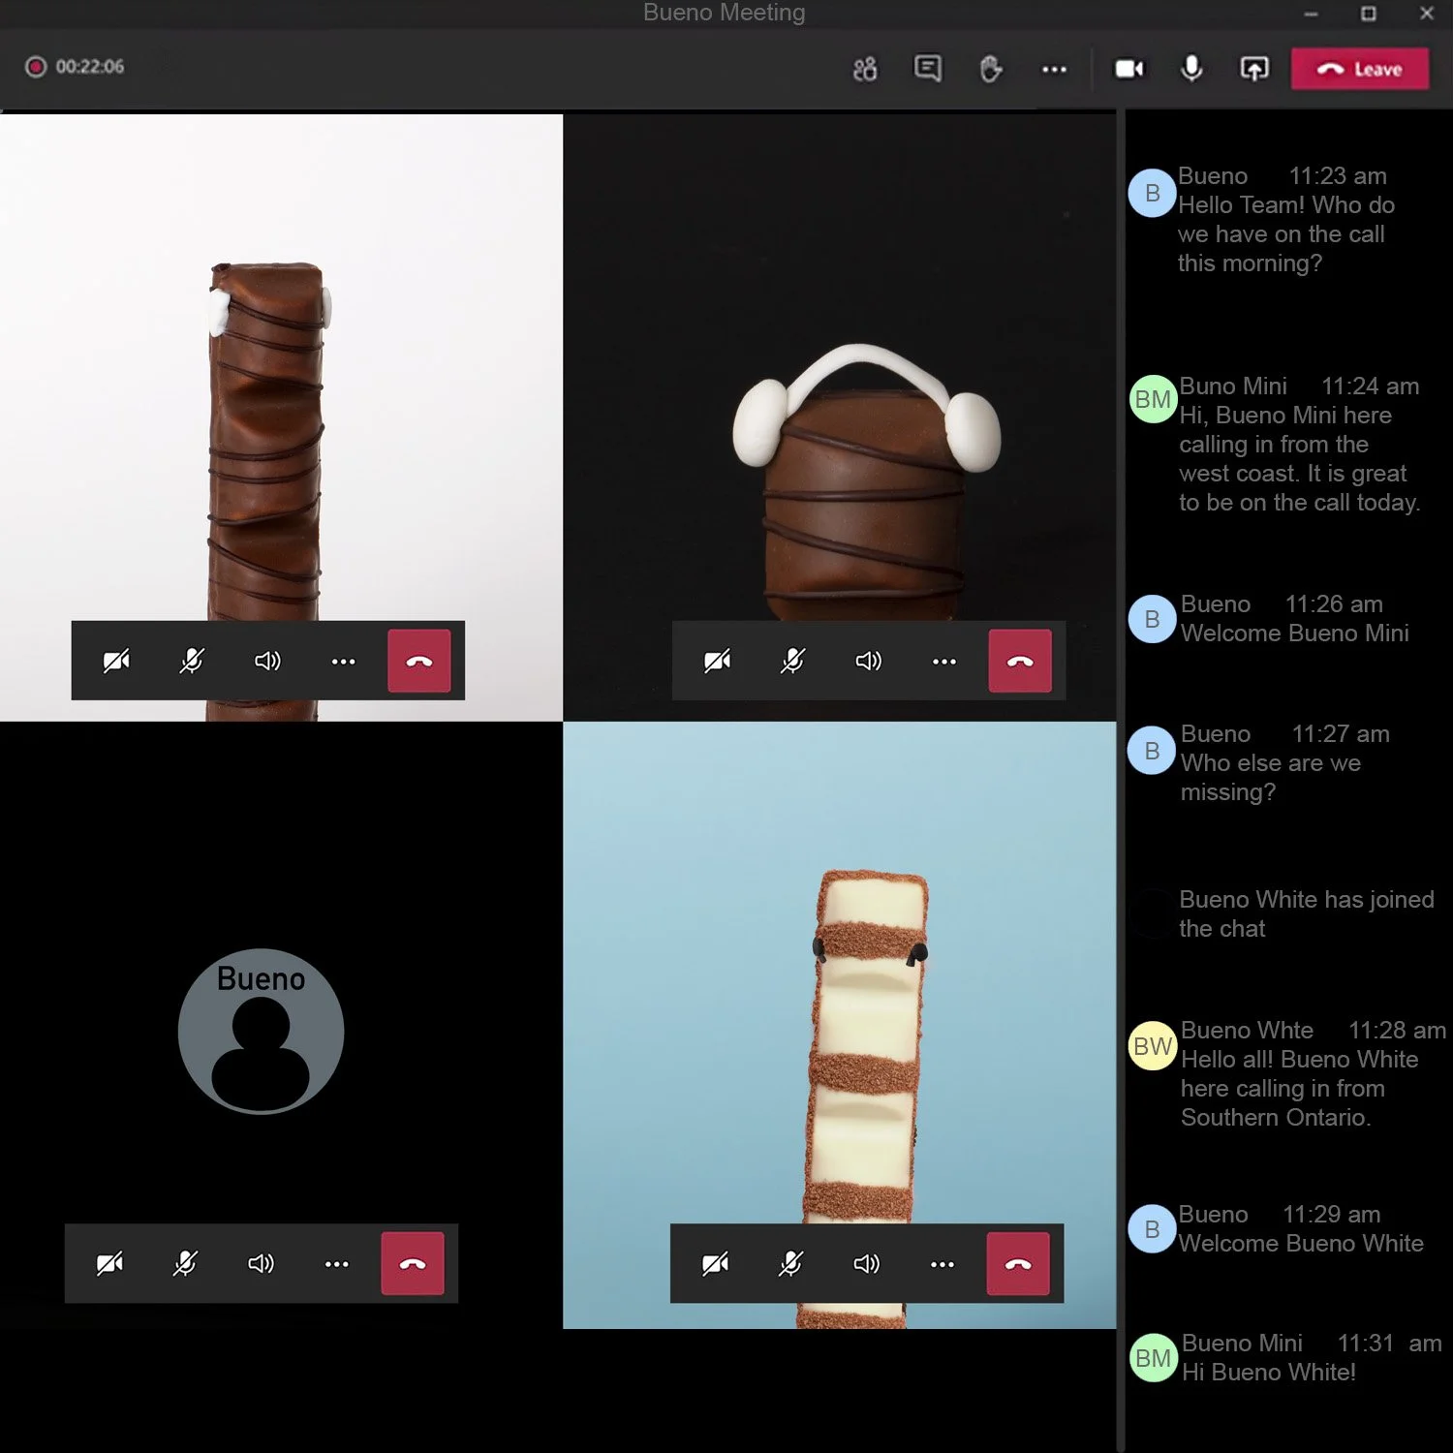Hang up the white chocolate bar tile
The image size is (1453, 1453).
click(1018, 1263)
